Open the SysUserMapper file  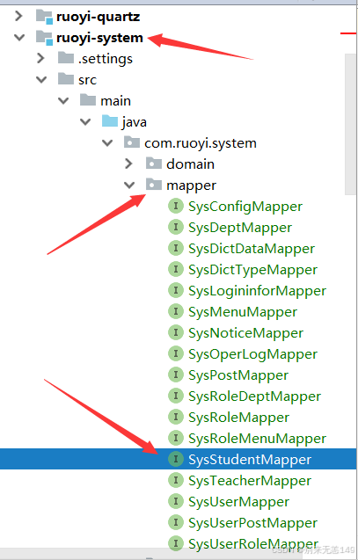pos(238,501)
